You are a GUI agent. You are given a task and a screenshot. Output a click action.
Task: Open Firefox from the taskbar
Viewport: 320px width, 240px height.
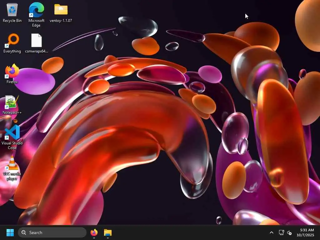pos(94,232)
